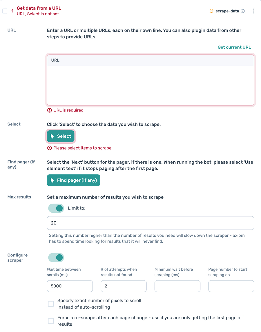Click the wait time field showing 5000

70,286
